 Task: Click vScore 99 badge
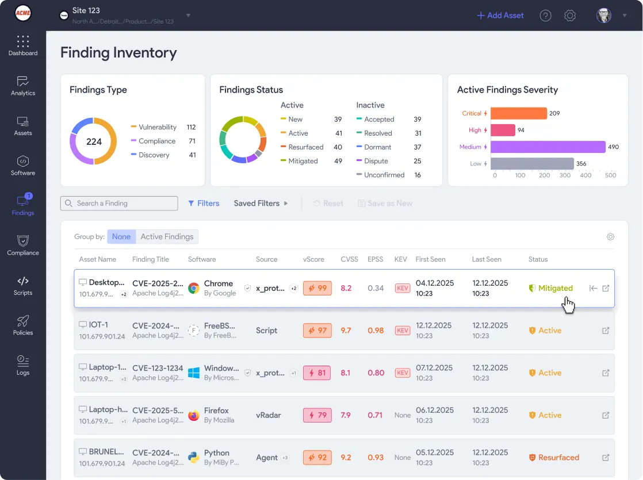317,288
